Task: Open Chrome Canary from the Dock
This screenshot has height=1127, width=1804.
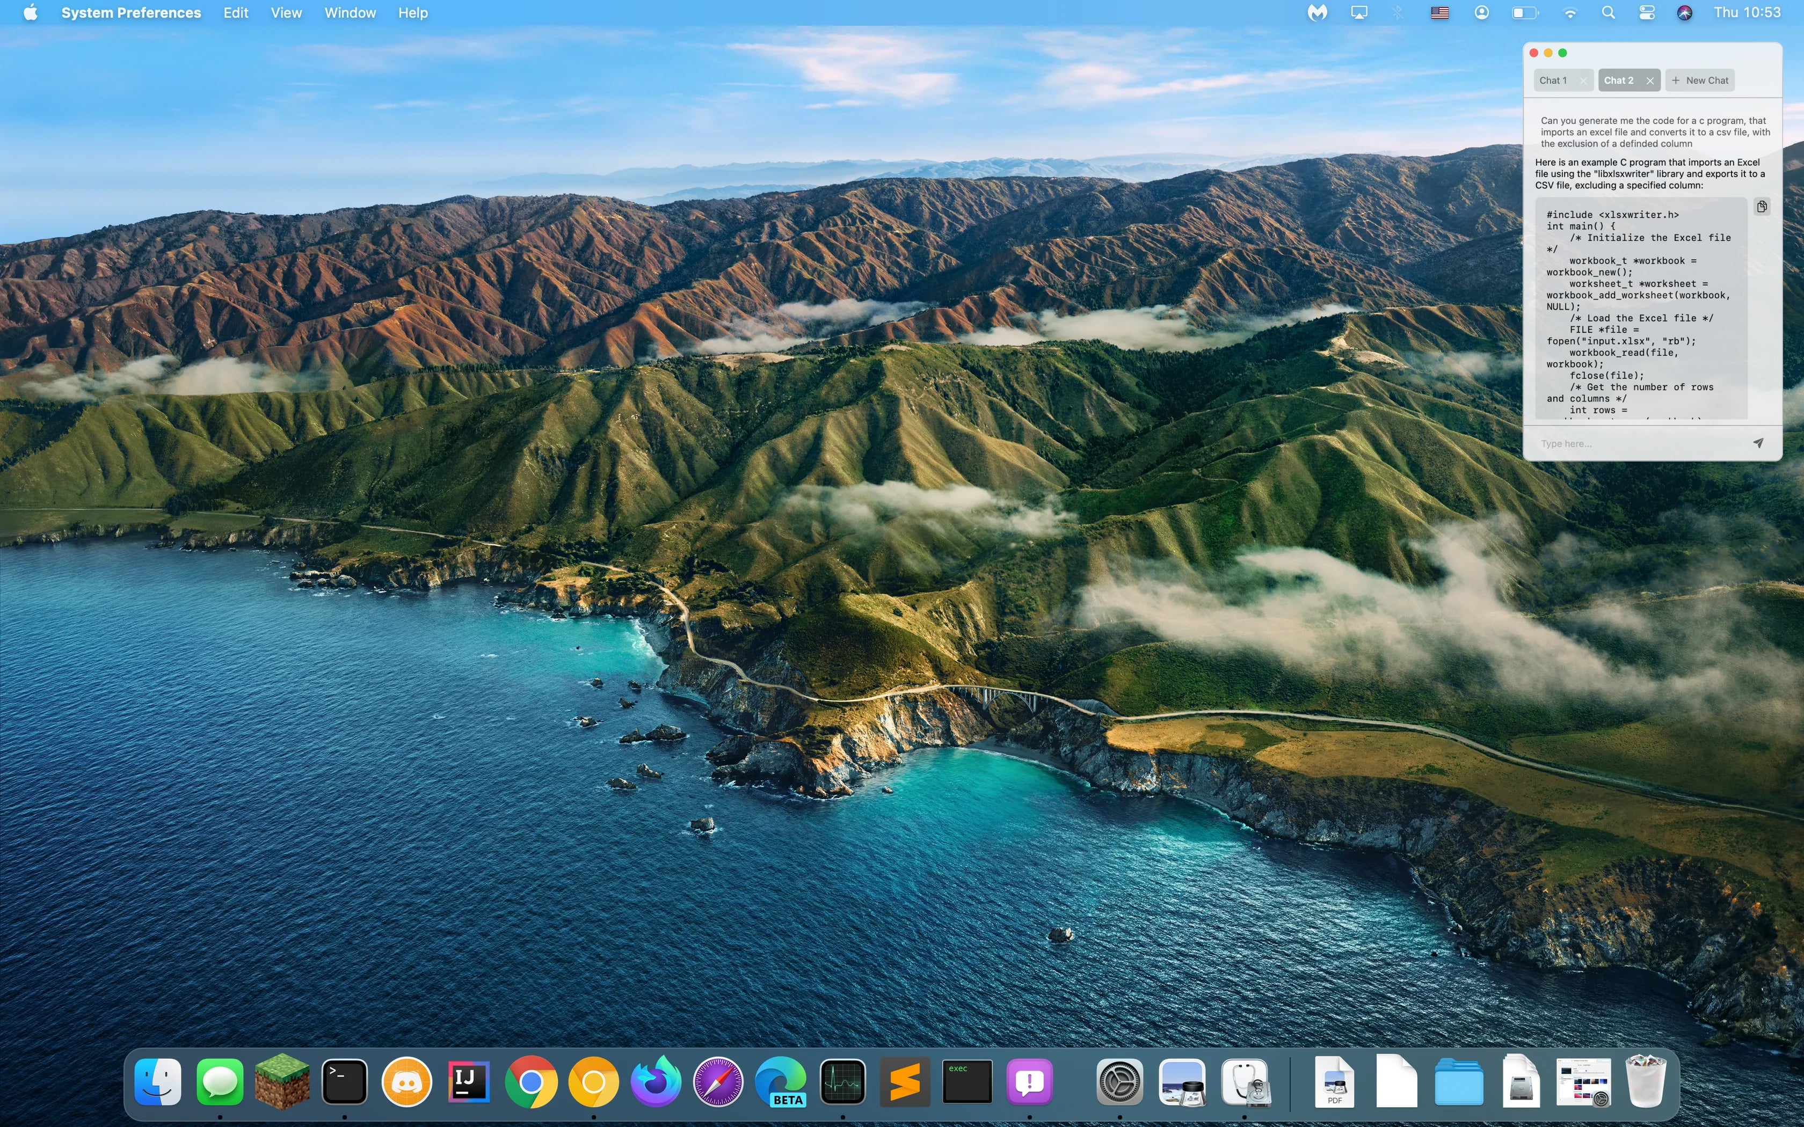Action: [x=593, y=1081]
